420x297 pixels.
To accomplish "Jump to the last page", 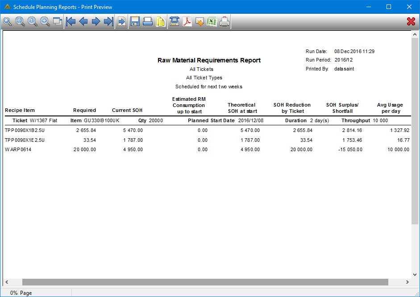I will point(108,21).
